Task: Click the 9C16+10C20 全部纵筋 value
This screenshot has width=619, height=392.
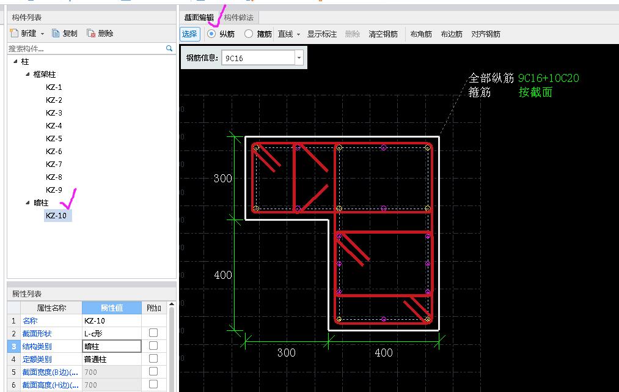Action: coord(548,78)
